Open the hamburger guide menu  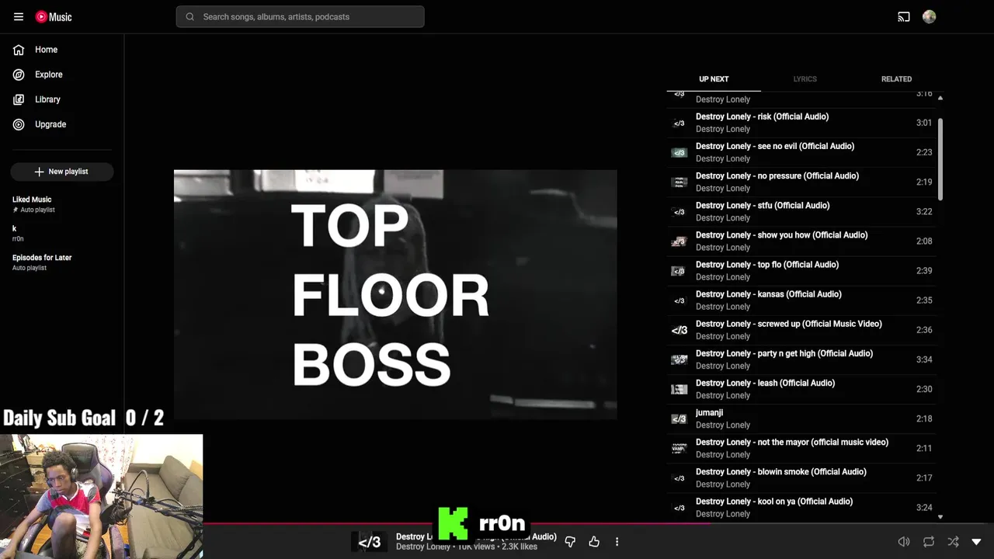[x=19, y=16]
